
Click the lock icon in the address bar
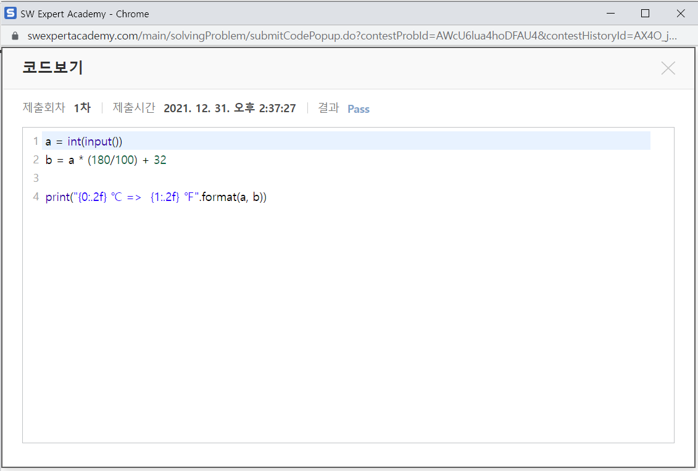[15, 36]
